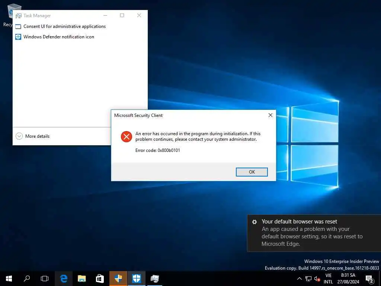The height and width of the screenshot is (286, 381).
Task: Switch to Windows Defender taskbar item
Action: (137, 279)
